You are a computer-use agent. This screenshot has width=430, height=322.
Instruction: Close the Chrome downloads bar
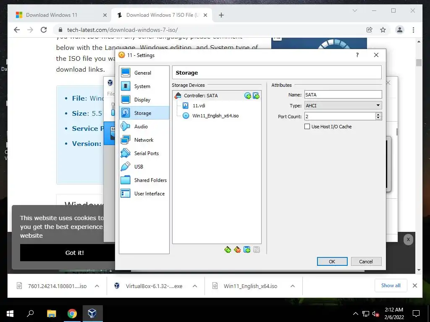pos(415,286)
